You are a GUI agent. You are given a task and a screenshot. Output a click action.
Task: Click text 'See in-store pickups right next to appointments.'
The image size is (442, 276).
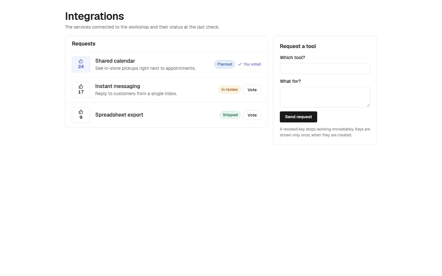145,68
